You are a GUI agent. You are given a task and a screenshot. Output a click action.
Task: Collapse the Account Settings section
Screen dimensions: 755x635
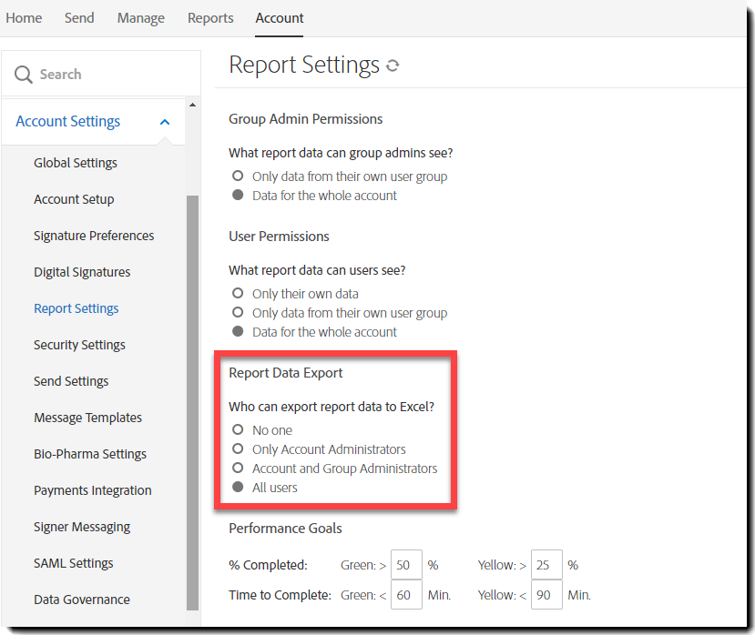tap(165, 120)
